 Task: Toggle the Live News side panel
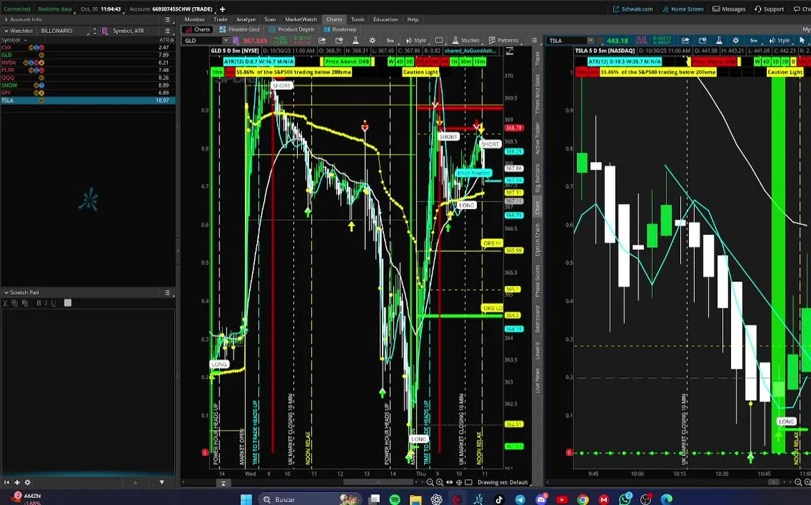(537, 380)
